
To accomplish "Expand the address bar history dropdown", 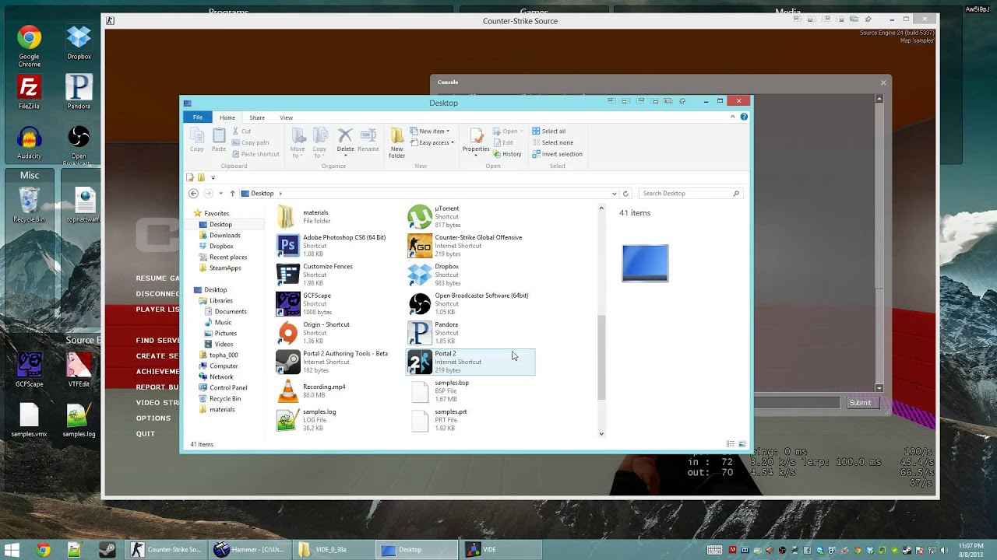I will coord(614,194).
